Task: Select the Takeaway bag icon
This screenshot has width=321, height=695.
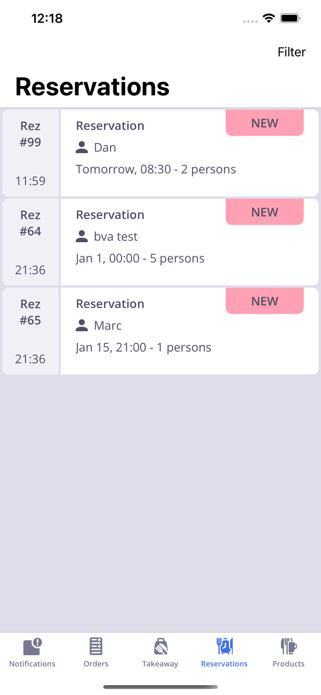Action: click(160, 647)
